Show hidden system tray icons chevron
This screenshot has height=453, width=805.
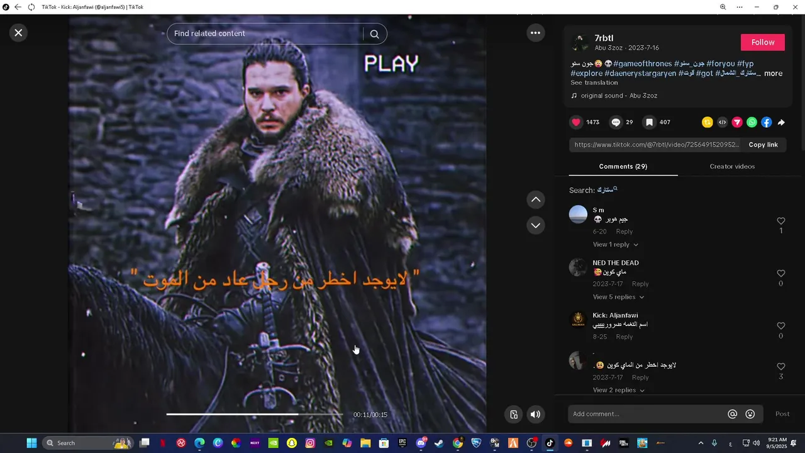pos(701,443)
